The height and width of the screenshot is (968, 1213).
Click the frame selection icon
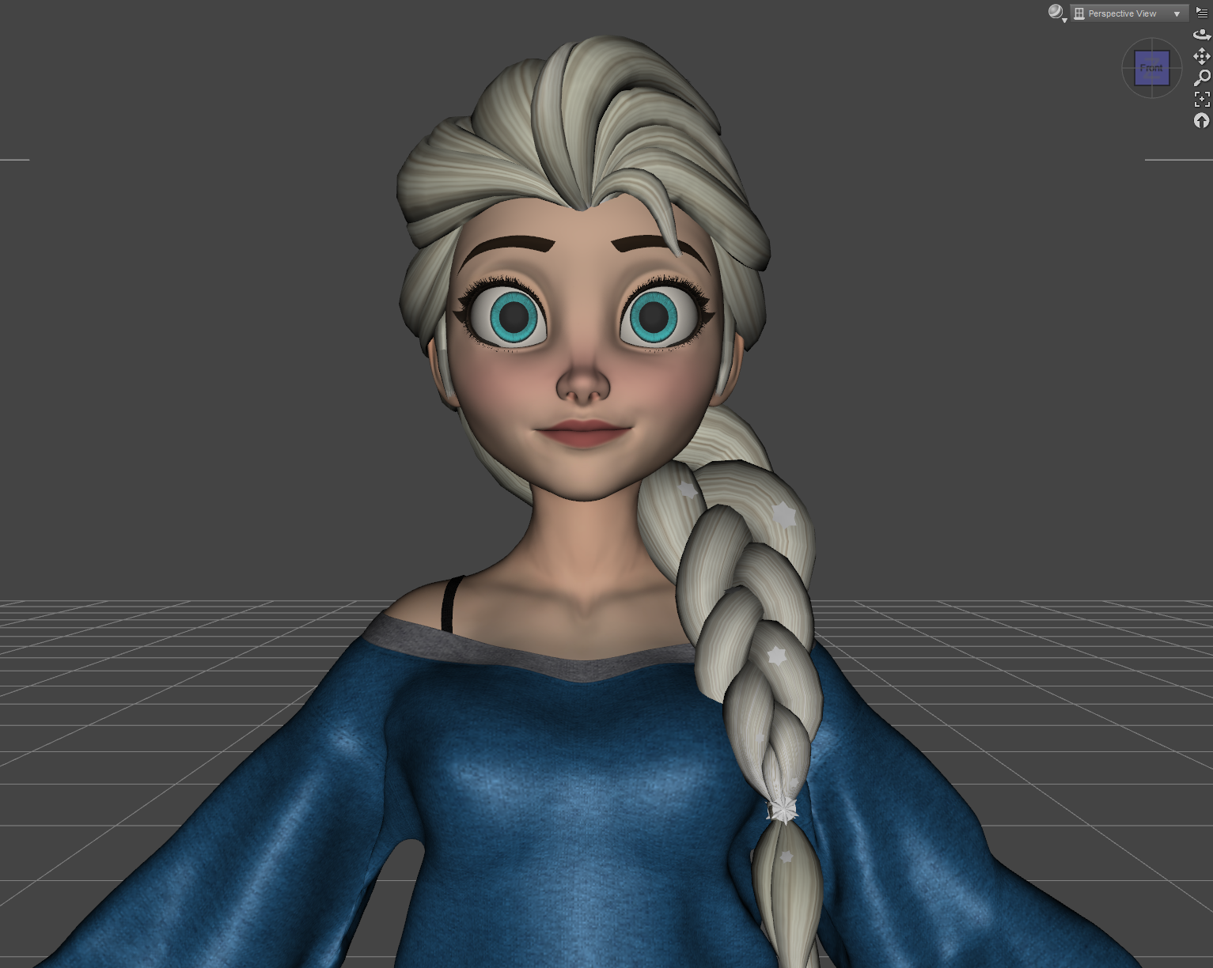[1202, 99]
